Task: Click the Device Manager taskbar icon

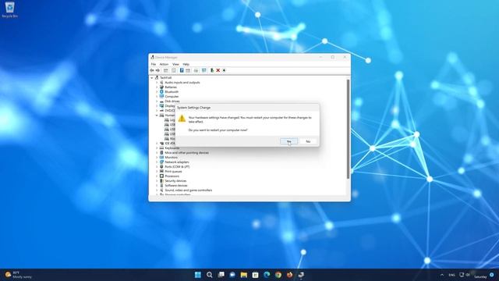Action: pyautogui.click(x=301, y=275)
